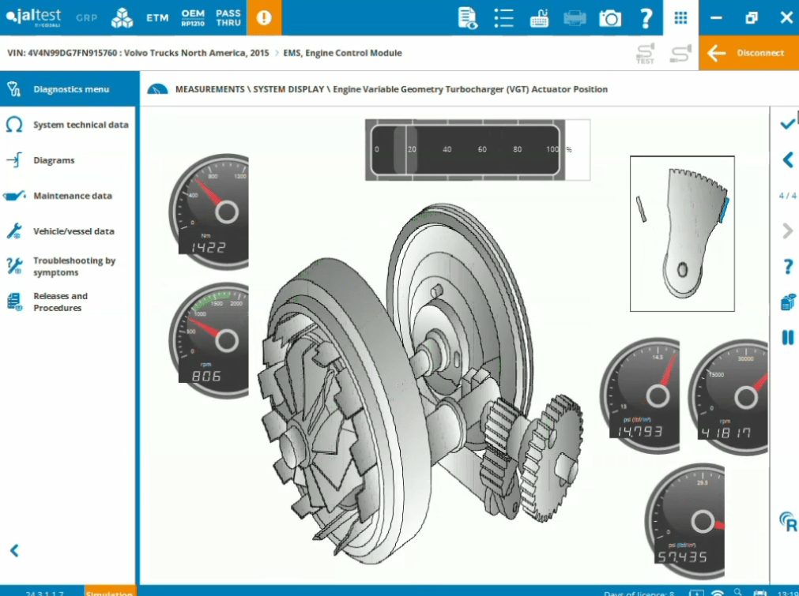Pause live measurements
Image resolution: width=799 pixels, height=596 pixels.
click(787, 337)
